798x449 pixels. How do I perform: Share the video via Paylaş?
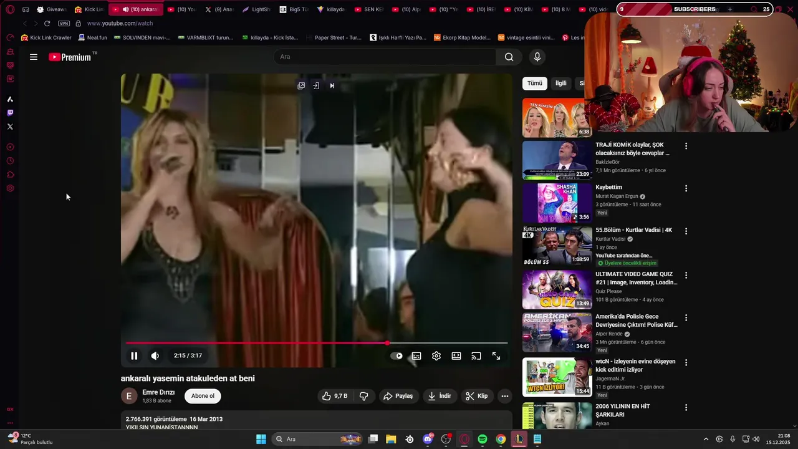398,396
